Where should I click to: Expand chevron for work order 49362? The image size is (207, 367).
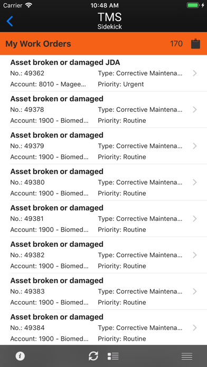194,73
